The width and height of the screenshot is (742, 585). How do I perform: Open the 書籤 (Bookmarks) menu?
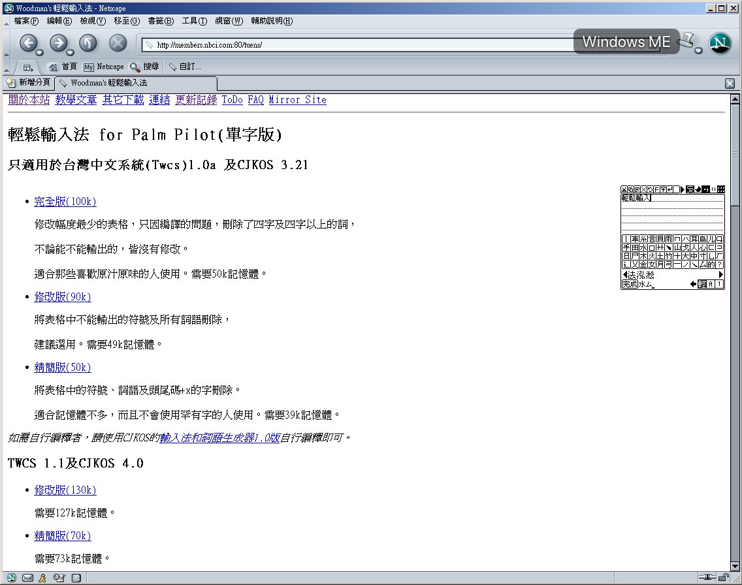point(161,21)
